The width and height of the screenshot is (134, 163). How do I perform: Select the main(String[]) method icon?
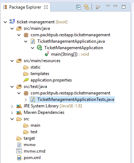(47, 54)
